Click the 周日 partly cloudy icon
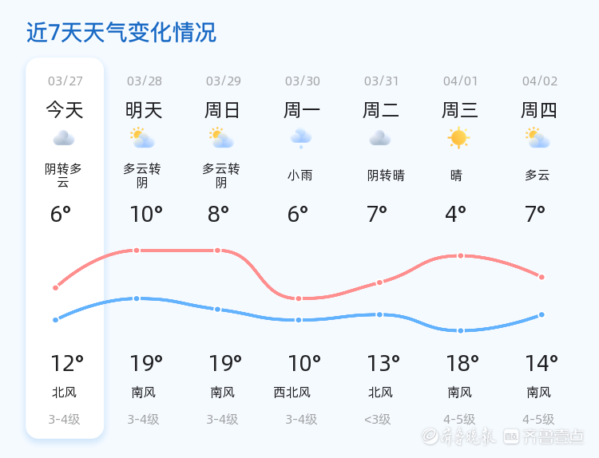Screen dimensions: 599x458 [221, 139]
